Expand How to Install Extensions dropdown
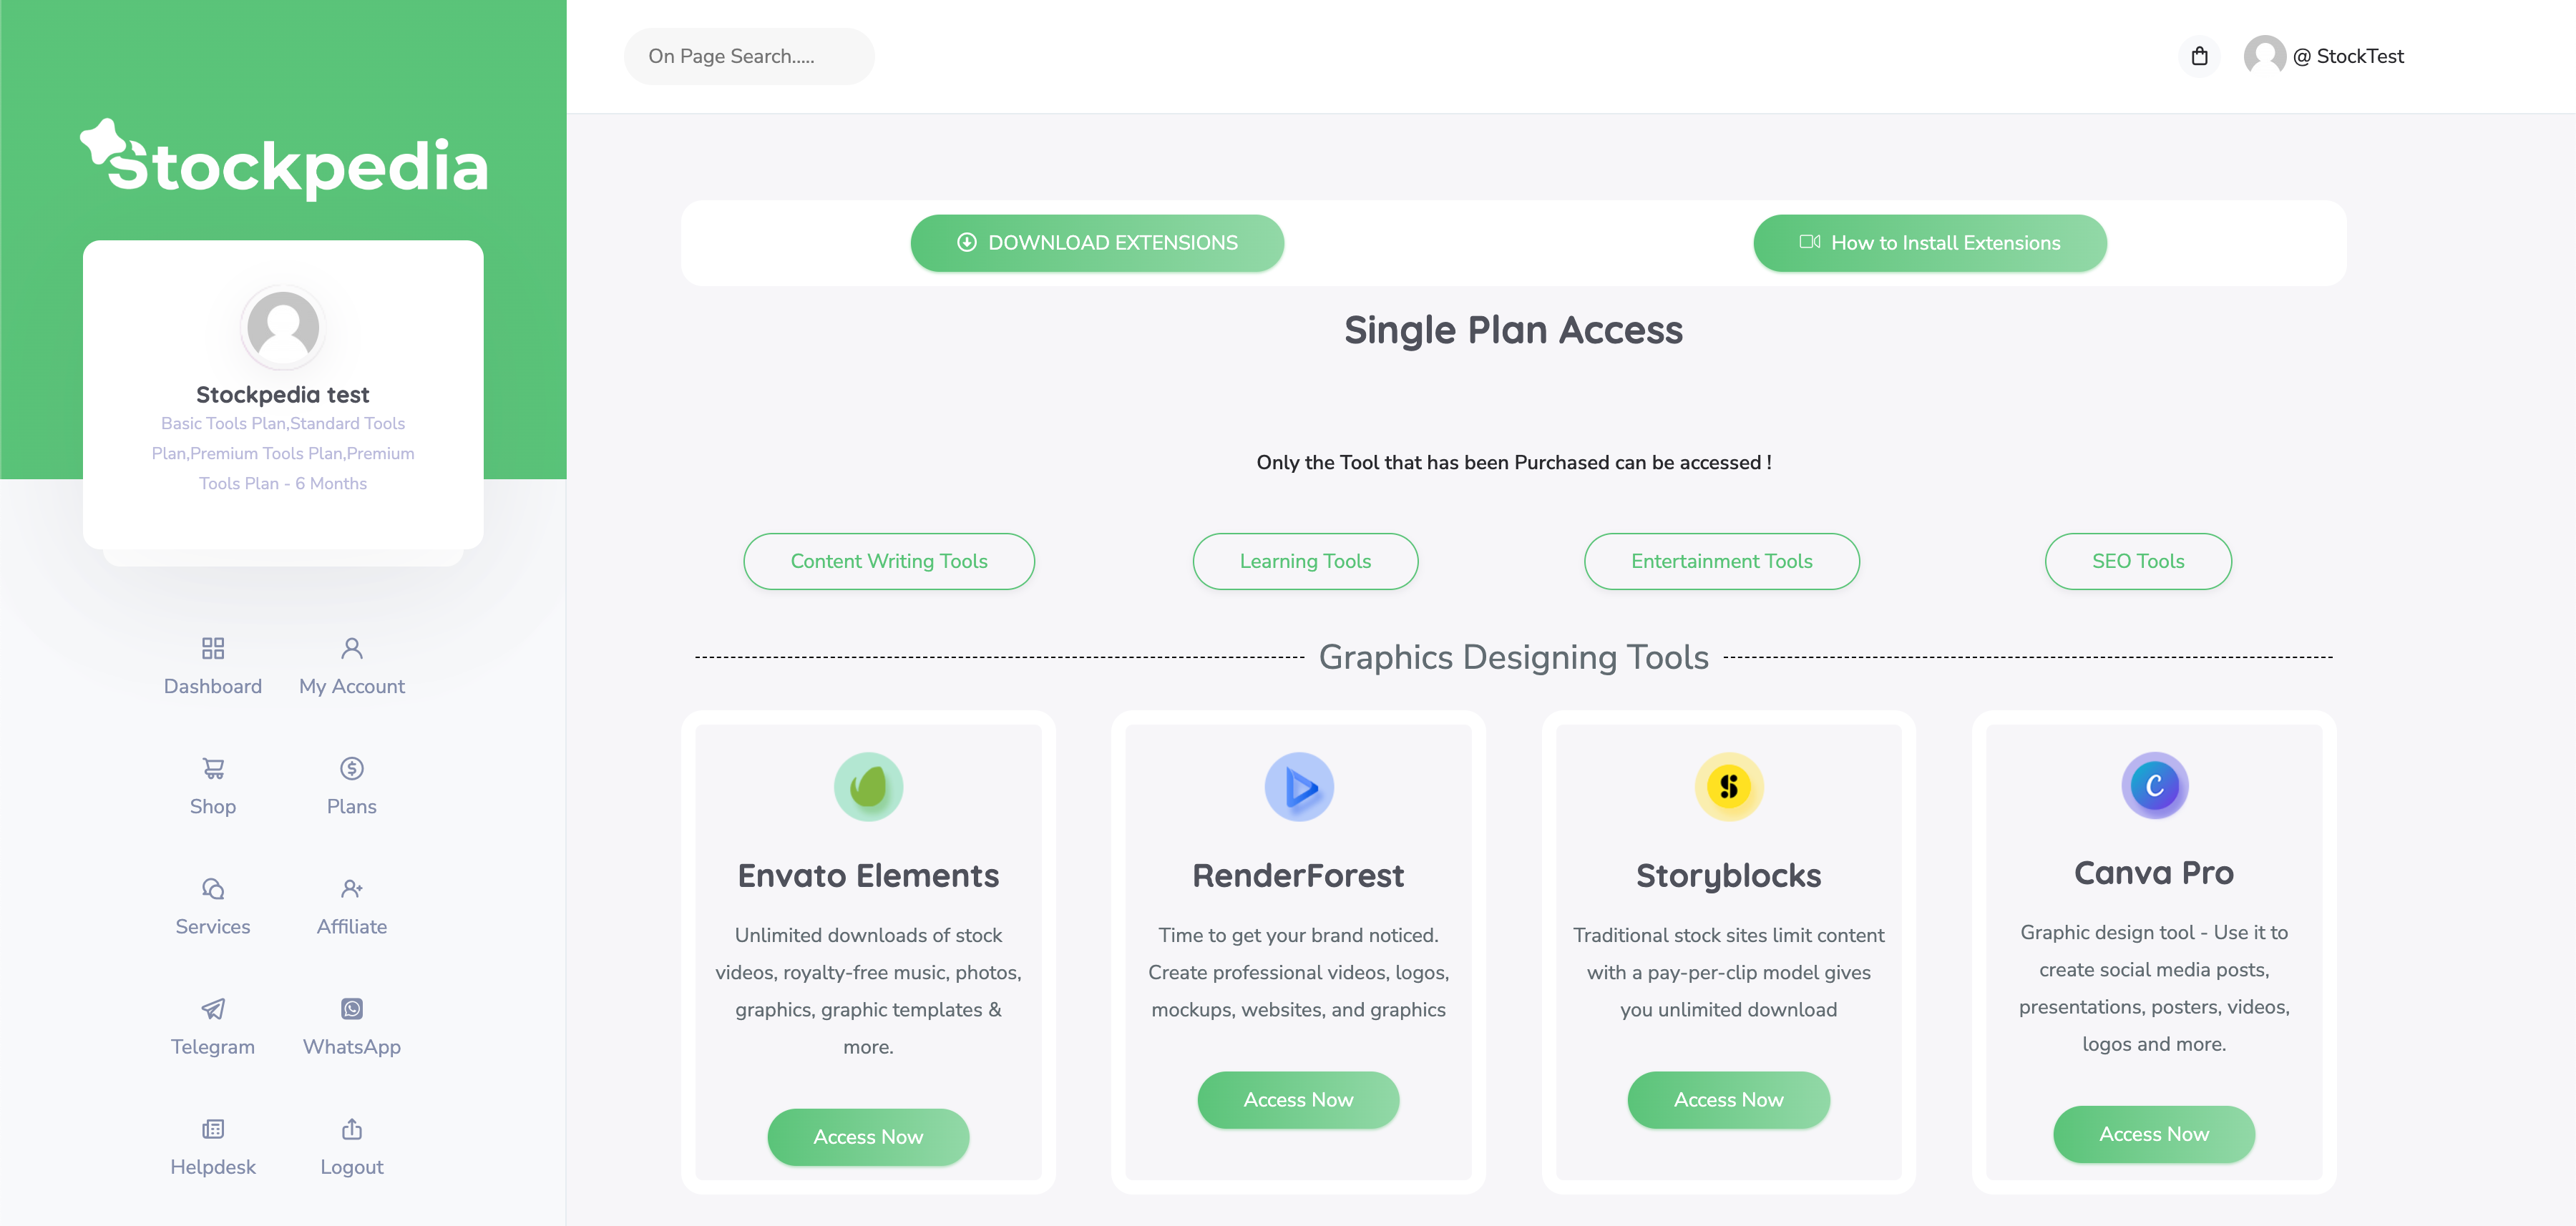This screenshot has width=2576, height=1226. (1931, 243)
